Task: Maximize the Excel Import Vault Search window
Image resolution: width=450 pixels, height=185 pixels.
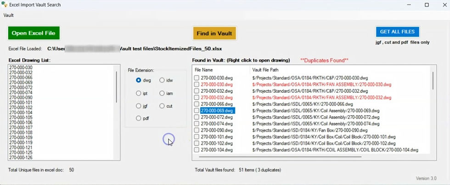Action: pos(427,5)
